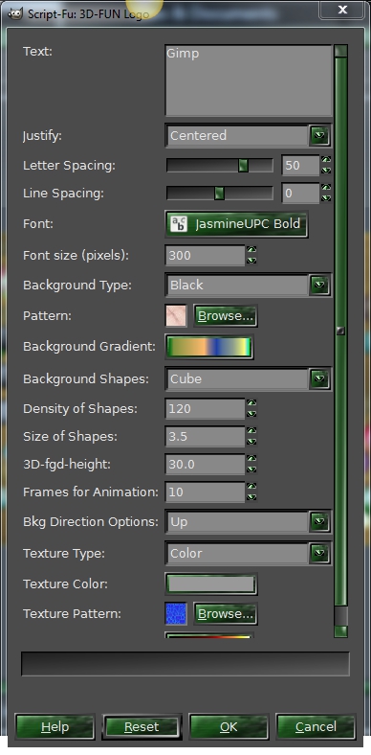
Task: Click the Font size field showing 300
Action: pos(206,255)
